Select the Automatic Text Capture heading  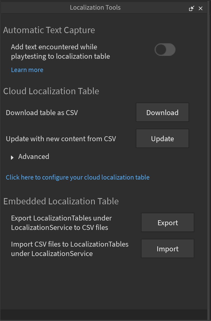[x=49, y=30]
